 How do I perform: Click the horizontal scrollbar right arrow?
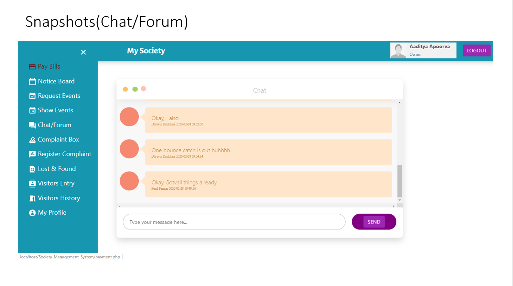pyautogui.click(x=393, y=206)
